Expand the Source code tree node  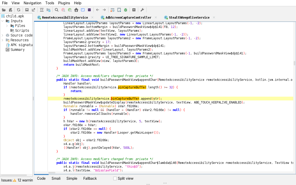point(3,35)
